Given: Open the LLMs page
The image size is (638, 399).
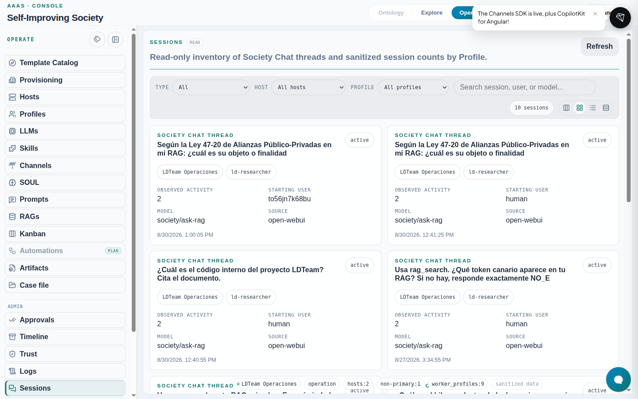Looking at the screenshot, I should coord(65,131).
